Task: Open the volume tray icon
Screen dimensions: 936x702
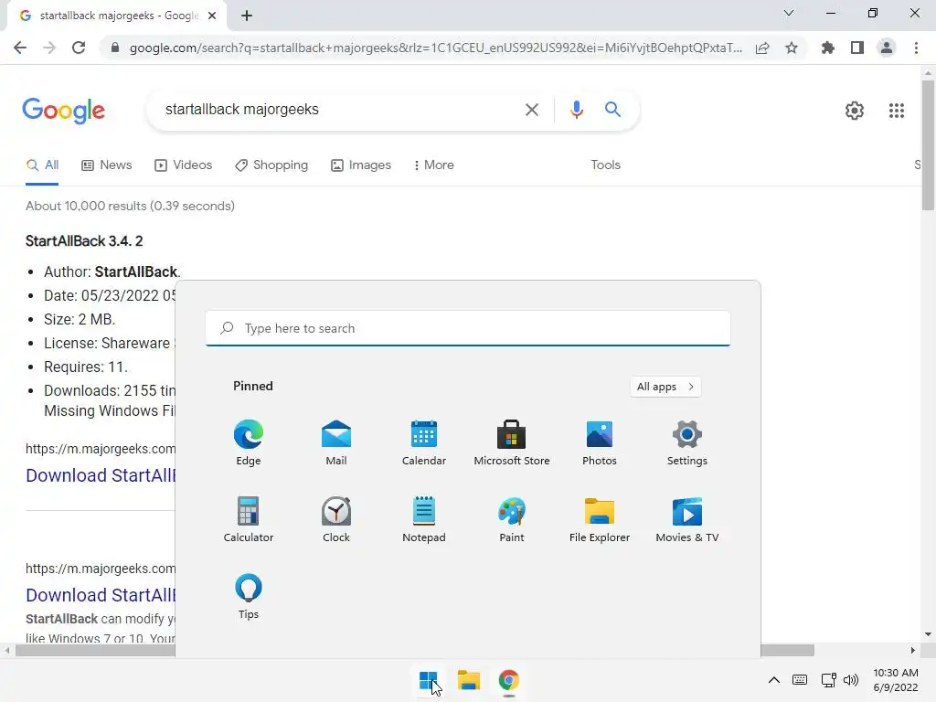Action: tap(851, 680)
